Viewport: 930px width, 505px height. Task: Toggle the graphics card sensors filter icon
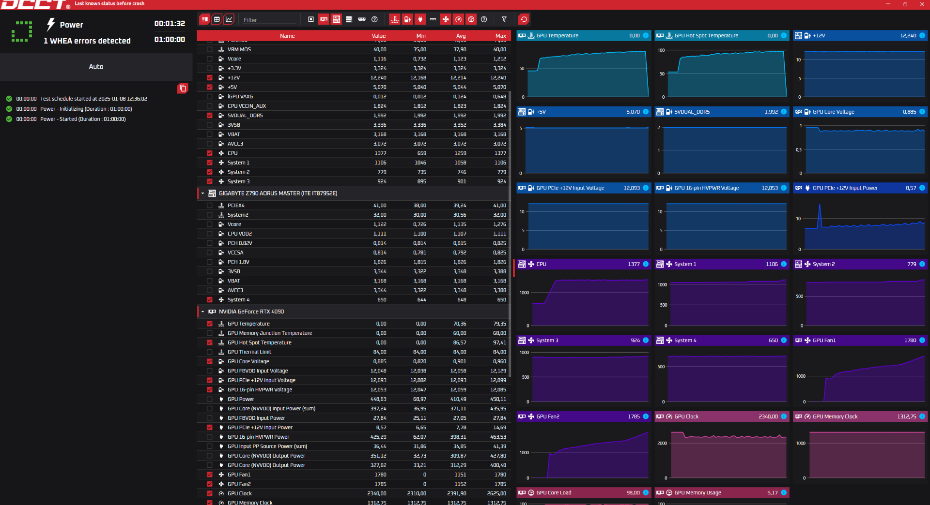324,19
